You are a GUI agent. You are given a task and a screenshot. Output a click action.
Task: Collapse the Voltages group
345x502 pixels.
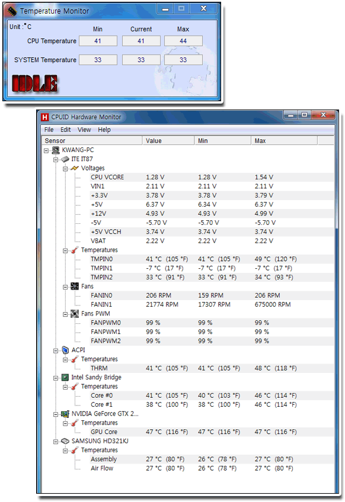coord(65,169)
